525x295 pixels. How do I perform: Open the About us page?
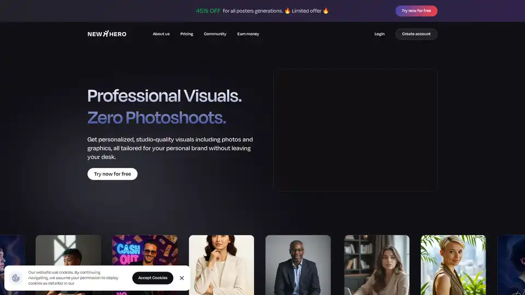point(161,34)
